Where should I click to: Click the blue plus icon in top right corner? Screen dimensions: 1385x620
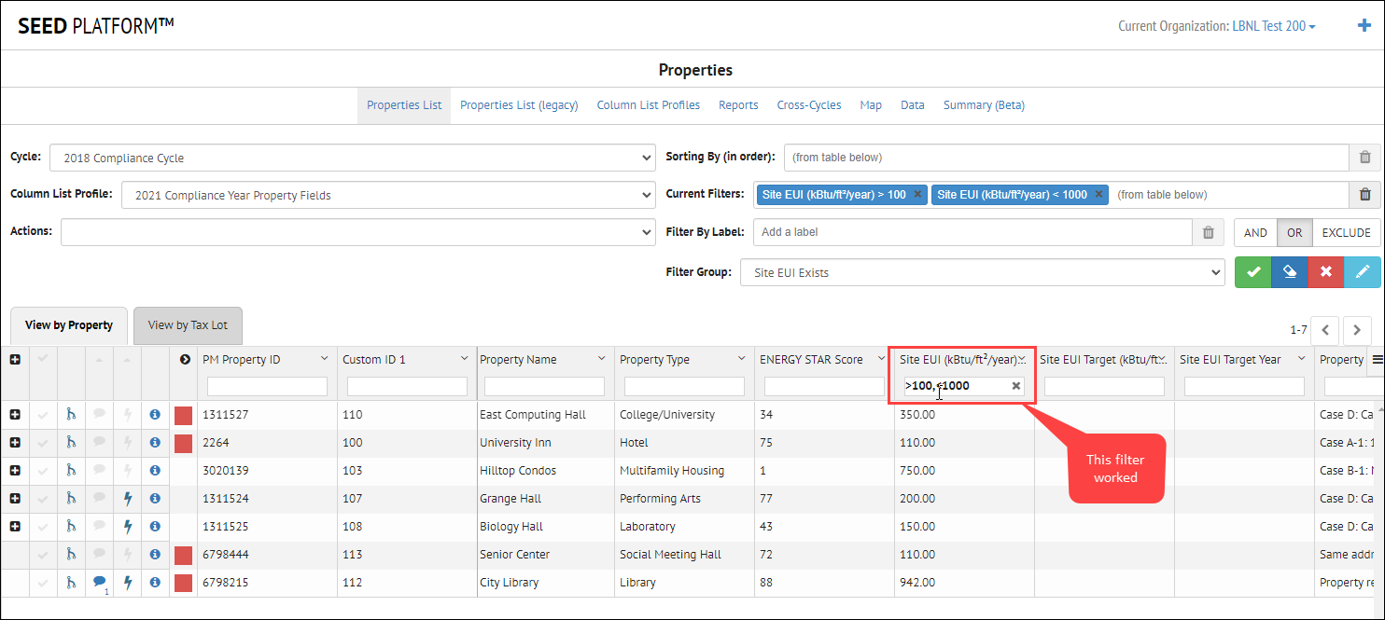pyautogui.click(x=1364, y=25)
